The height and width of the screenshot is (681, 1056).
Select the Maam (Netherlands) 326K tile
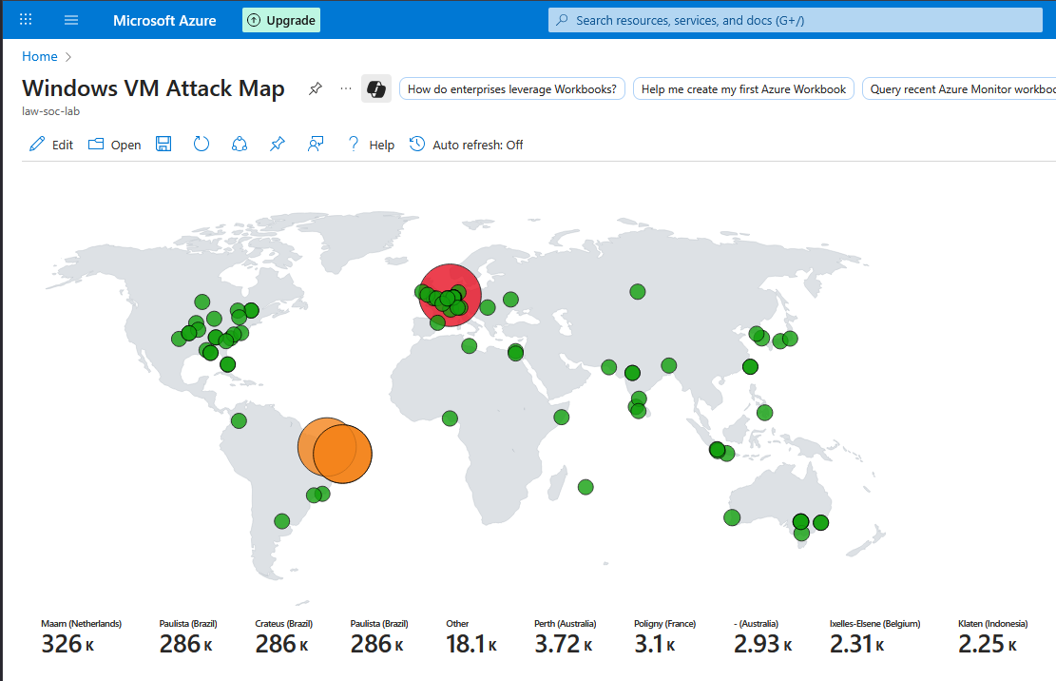click(81, 637)
